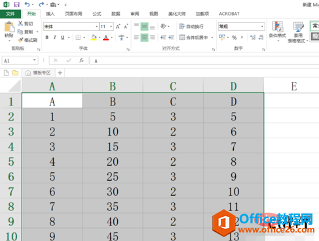Select column B header
Image resolution: width=319 pixels, height=241 pixels.
point(113,86)
